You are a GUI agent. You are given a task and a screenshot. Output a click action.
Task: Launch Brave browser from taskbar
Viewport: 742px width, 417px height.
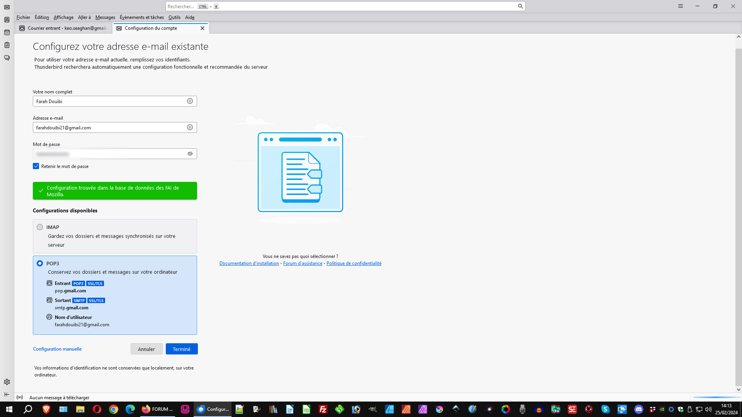[x=46, y=409]
